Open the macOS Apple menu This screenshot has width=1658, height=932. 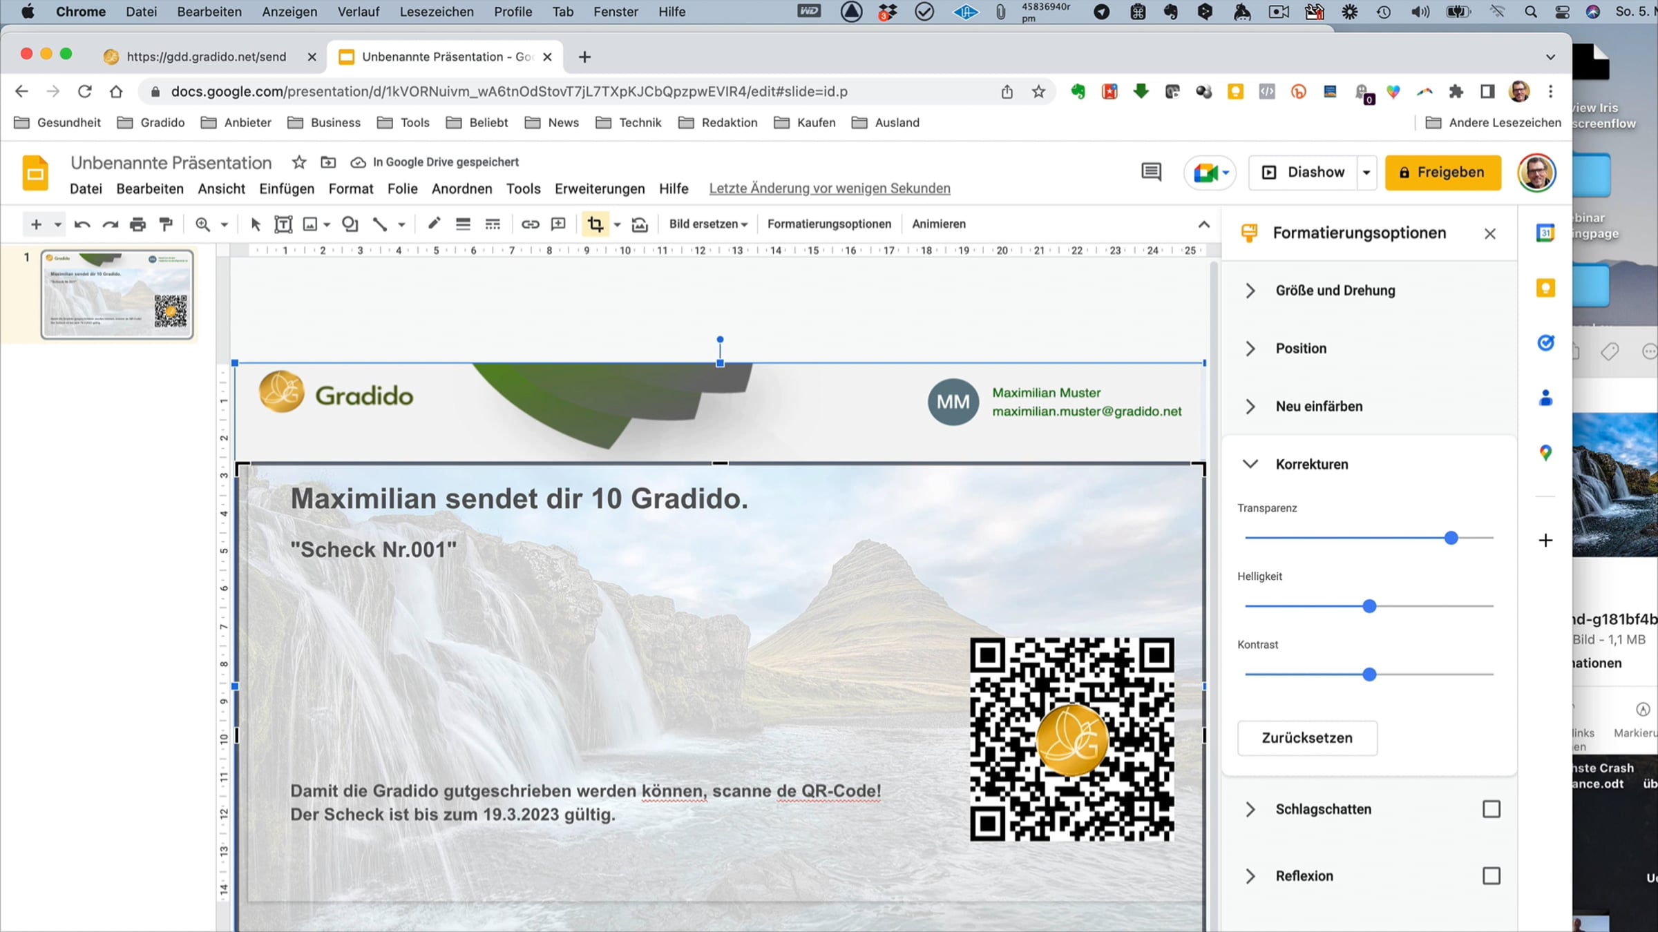point(28,12)
